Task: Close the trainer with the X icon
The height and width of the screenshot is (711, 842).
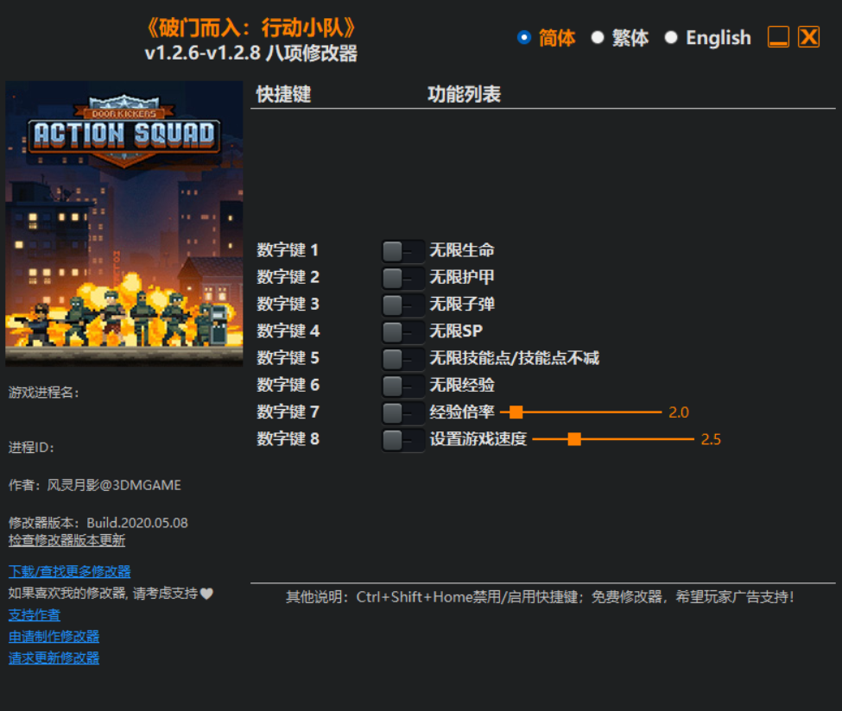Action: (x=808, y=37)
